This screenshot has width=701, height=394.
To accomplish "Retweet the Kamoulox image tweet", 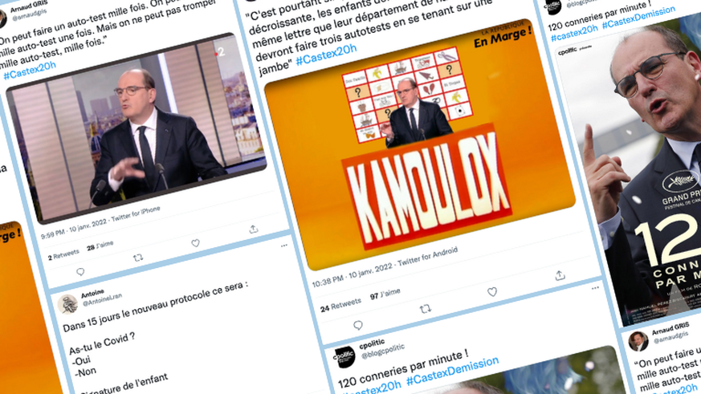I will coord(425,308).
